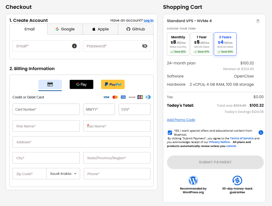Toggle password visibility eye icon
The width and height of the screenshot is (272, 206).
pos(145,46)
